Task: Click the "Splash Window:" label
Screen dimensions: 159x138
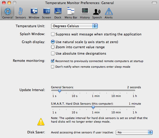Action: point(32,34)
